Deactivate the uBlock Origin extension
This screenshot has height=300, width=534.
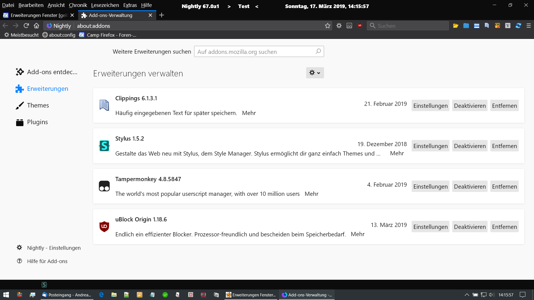point(470,227)
